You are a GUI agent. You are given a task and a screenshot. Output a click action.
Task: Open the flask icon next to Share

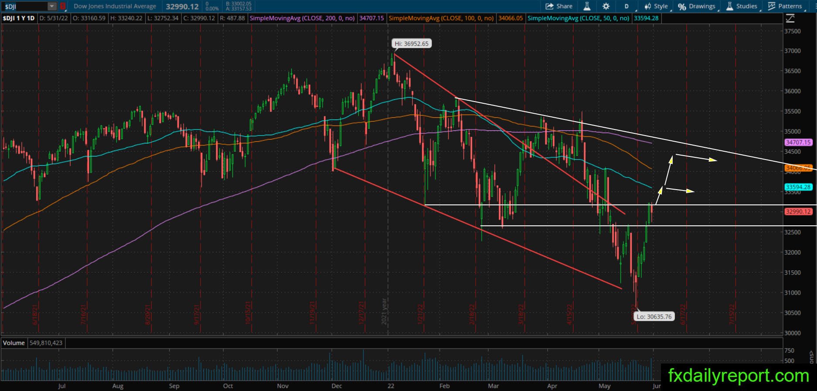point(587,6)
